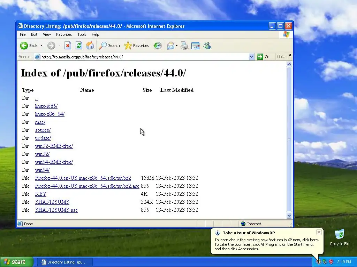Screen dimensions: 357x267
Task: Open the win32/ directory link
Action: pyautogui.click(x=42, y=154)
